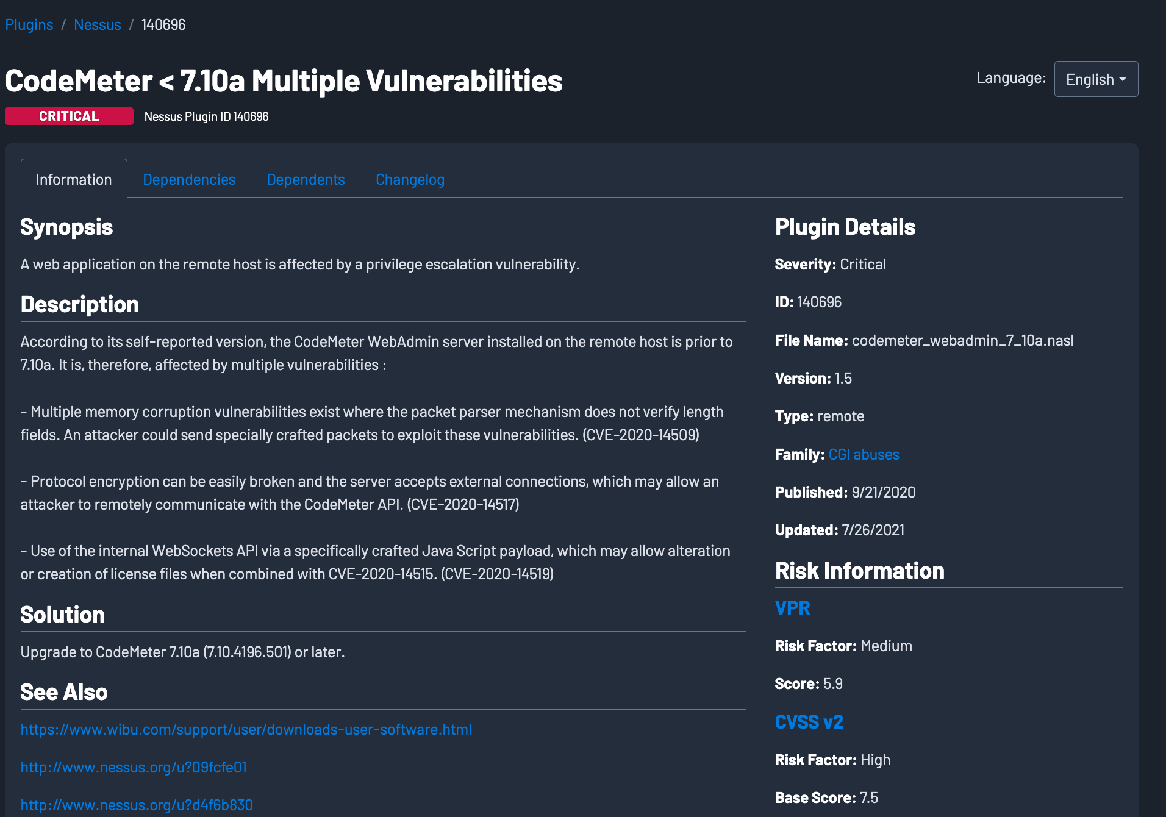The width and height of the screenshot is (1166, 817).
Task: Click the CVE-2020-14517 description paragraph
Action: (x=370, y=493)
